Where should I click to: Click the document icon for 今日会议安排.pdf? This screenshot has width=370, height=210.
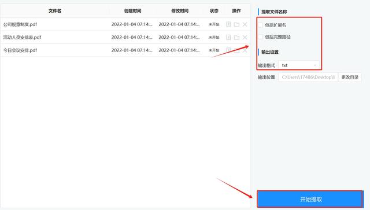pos(228,50)
